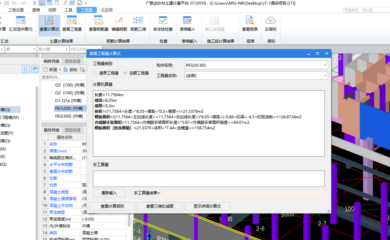
Task: Switch navigation panel to list view icon
Action: pos(26,69)
